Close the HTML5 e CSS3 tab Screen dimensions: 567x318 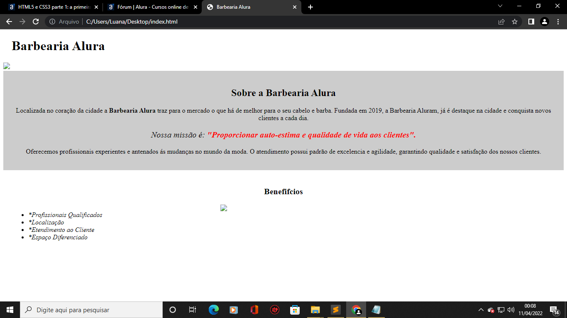96,7
